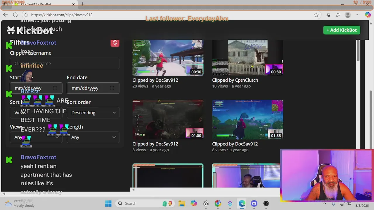Click chat username BotRix

pyautogui.click(x=30, y=91)
